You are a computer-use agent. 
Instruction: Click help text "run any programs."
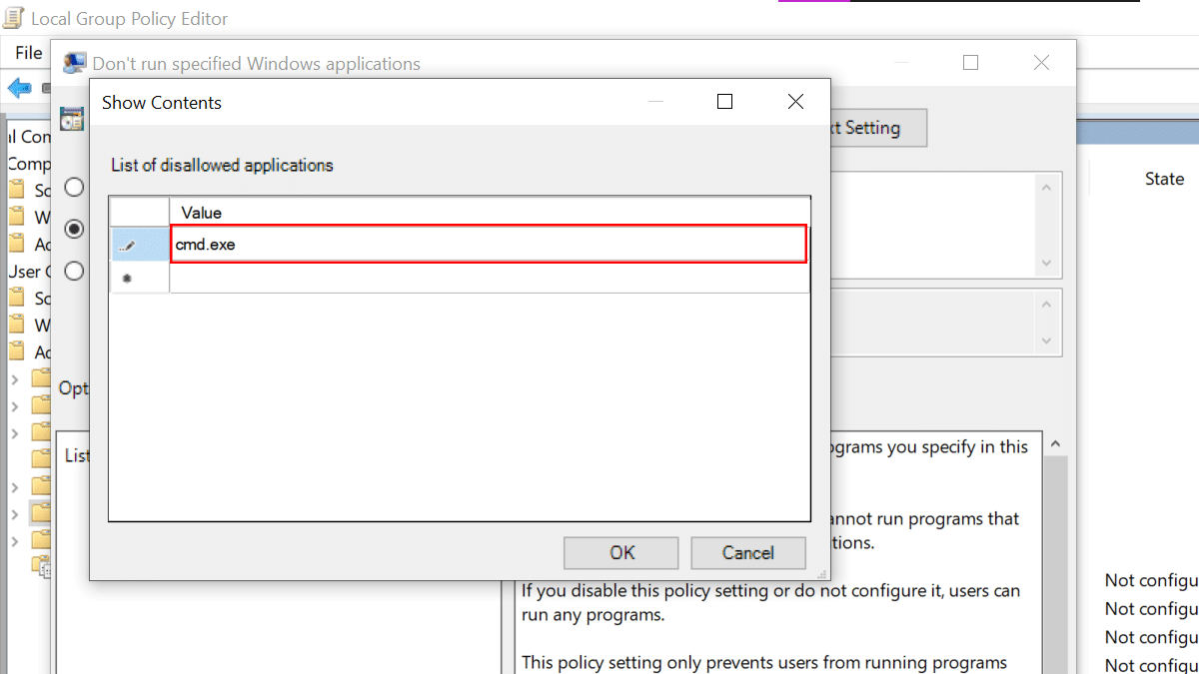[x=593, y=615]
